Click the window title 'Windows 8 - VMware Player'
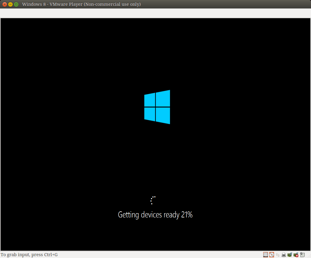 click(52, 4)
